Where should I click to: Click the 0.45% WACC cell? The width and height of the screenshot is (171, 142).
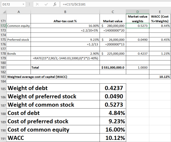coord(160,40)
